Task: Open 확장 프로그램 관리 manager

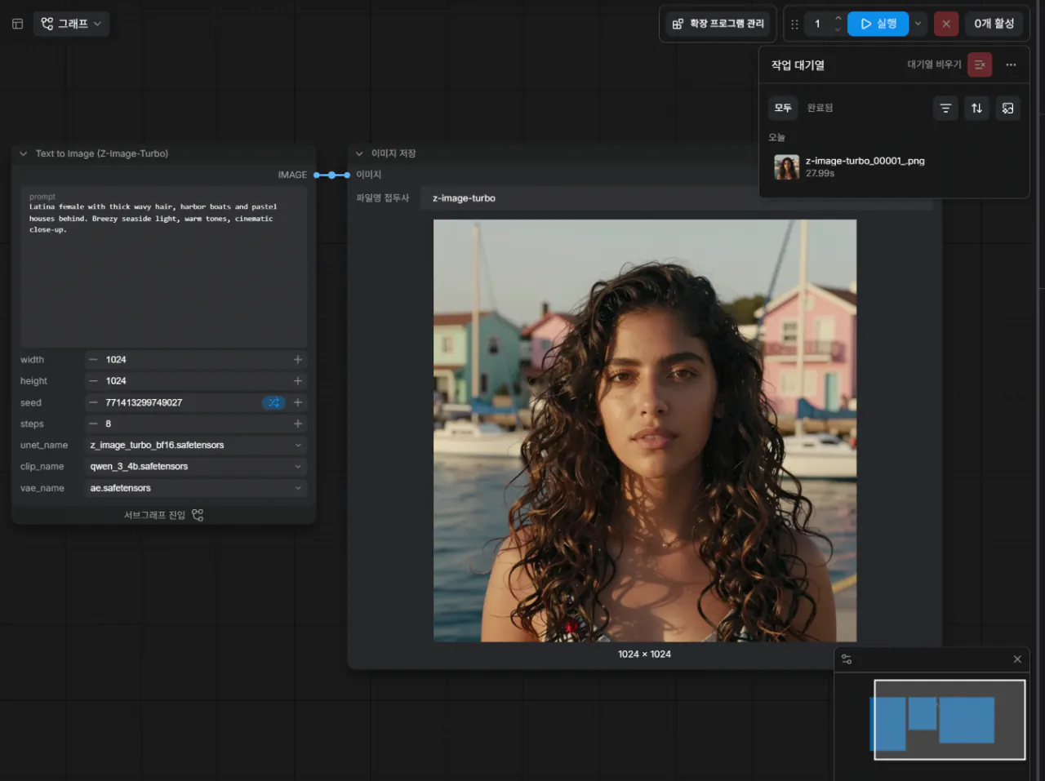Action: [x=718, y=24]
